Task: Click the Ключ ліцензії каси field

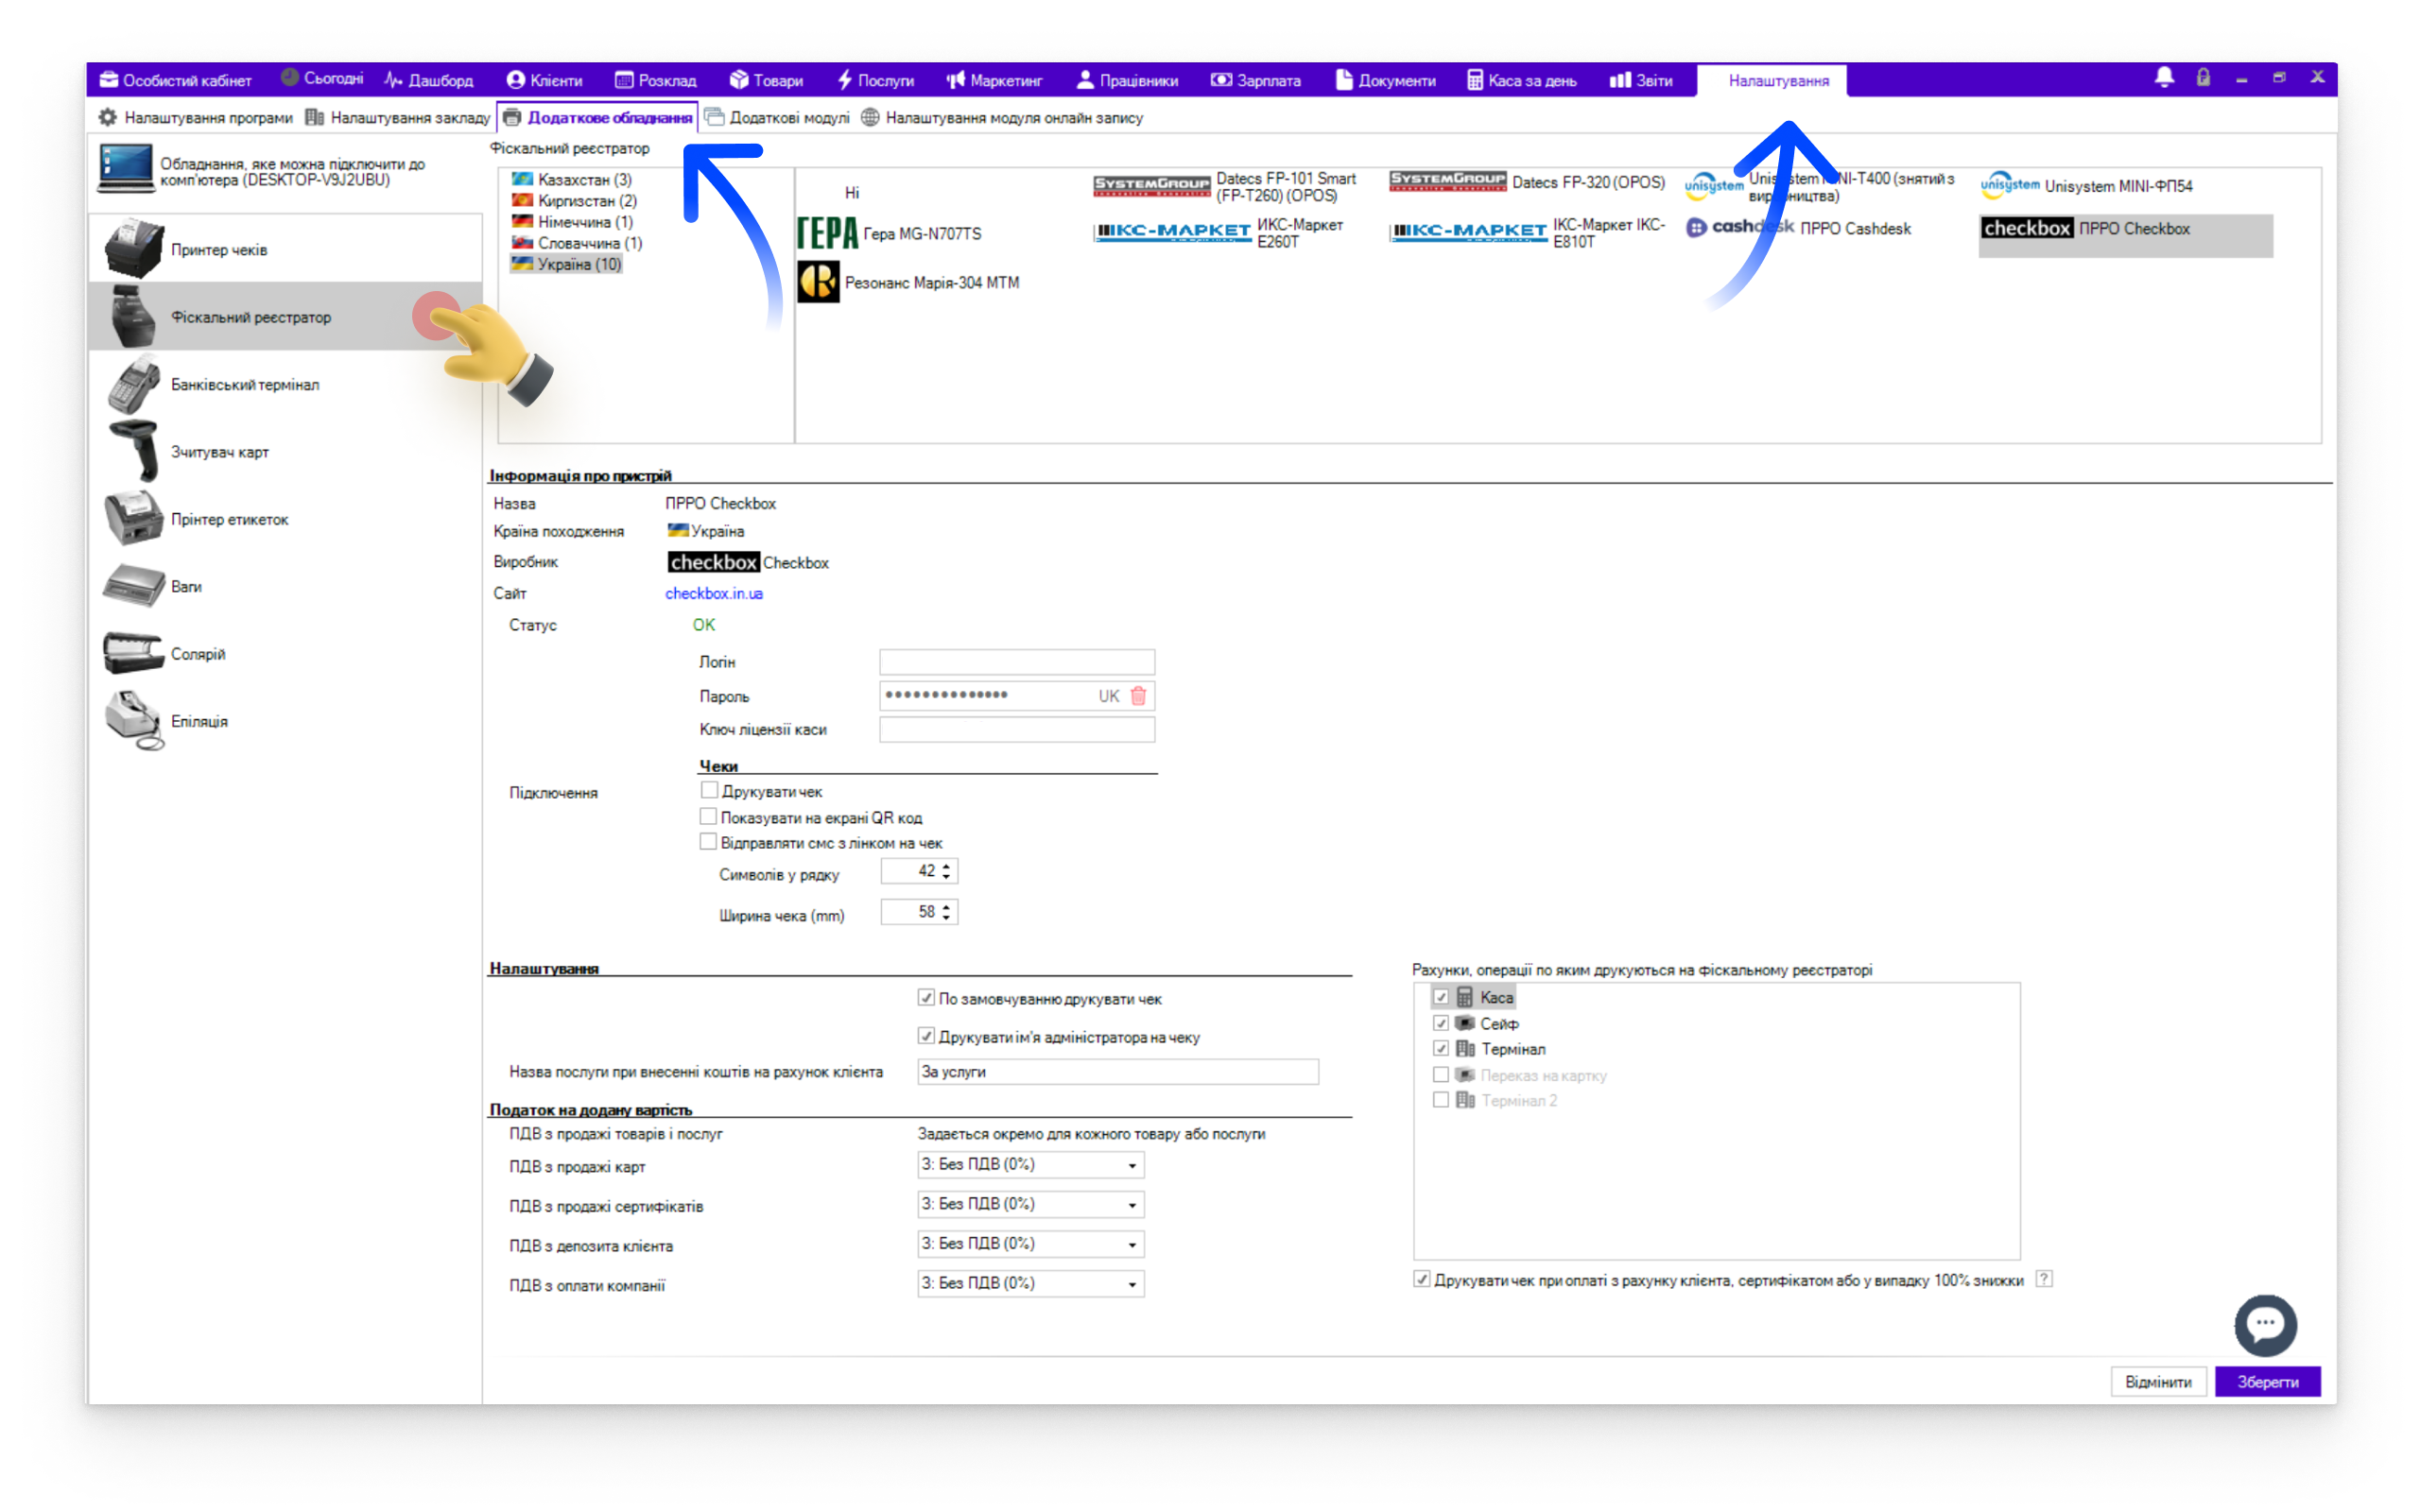Action: (1017, 730)
